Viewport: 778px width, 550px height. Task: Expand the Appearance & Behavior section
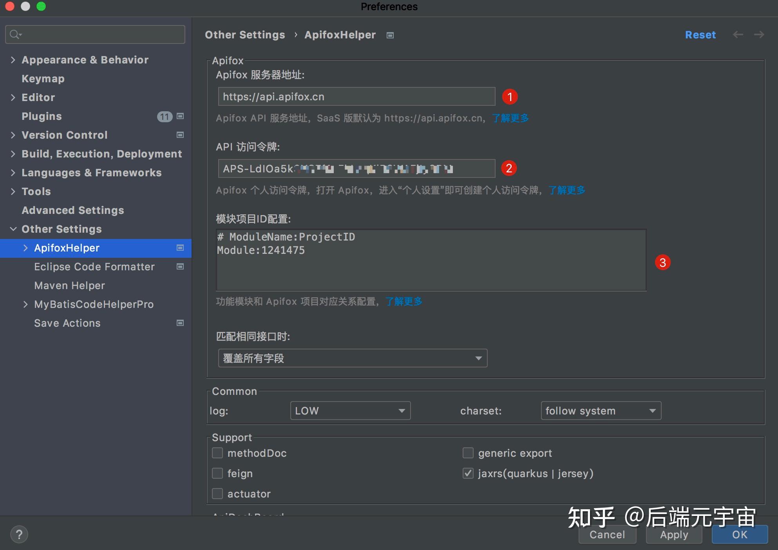13,60
